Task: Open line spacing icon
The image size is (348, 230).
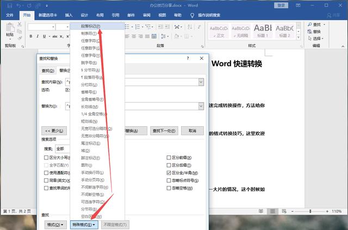Action: tap(163, 36)
